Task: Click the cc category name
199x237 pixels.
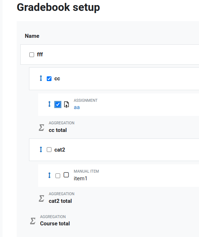Action: pos(57,79)
